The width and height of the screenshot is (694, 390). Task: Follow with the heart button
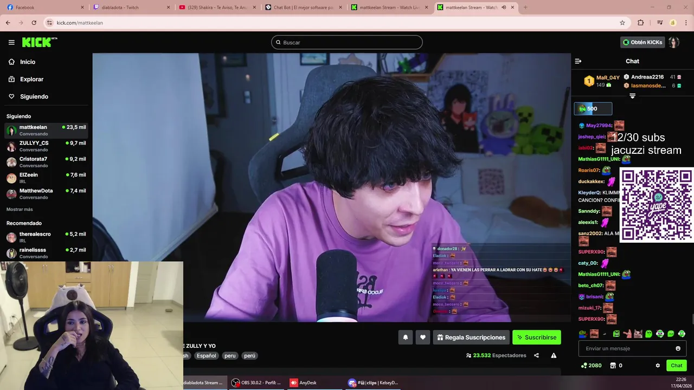click(x=423, y=337)
